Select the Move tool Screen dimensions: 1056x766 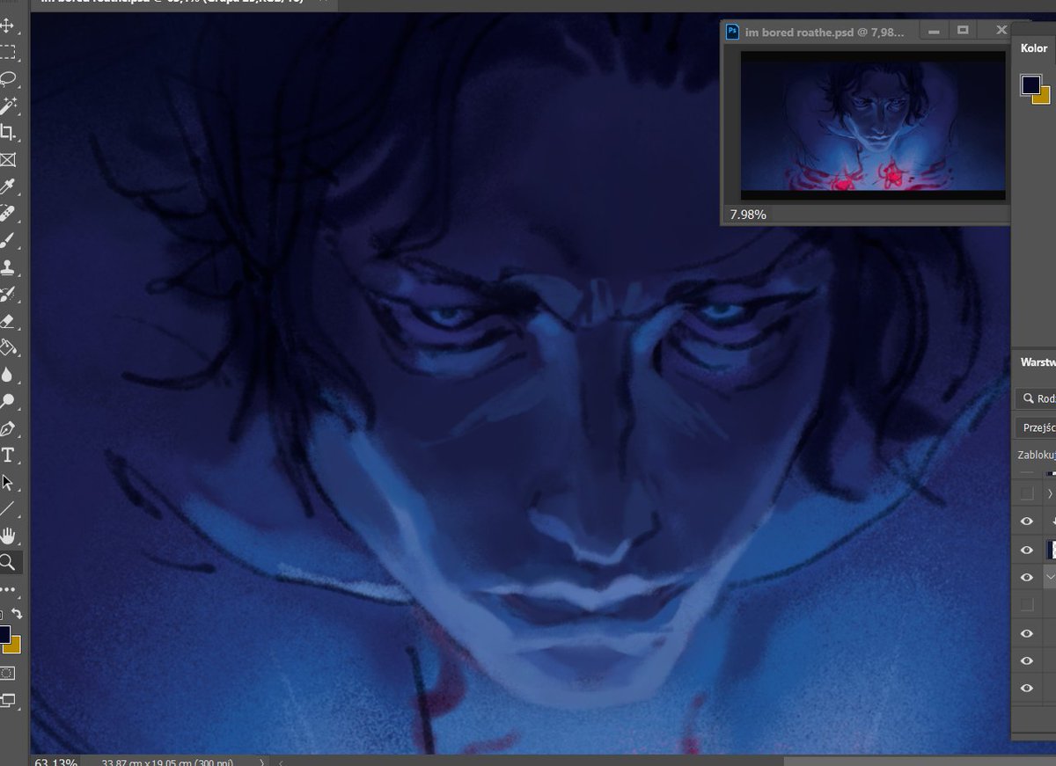coord(8,25)
